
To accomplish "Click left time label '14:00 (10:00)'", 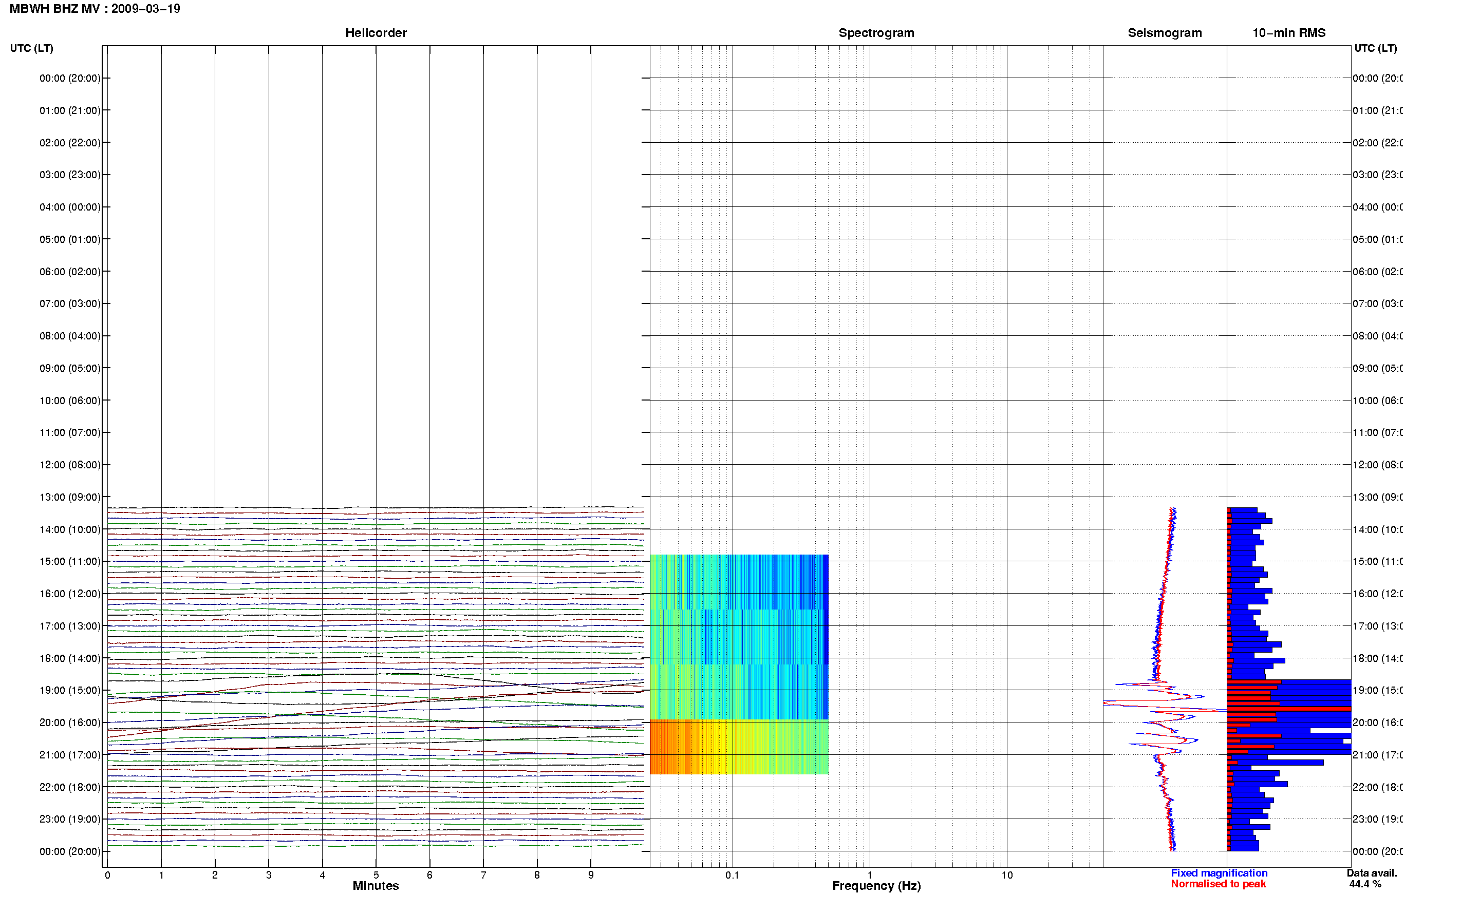I will (x=70, y=529).
